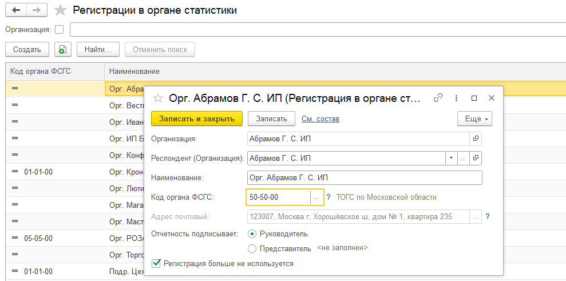The height and width of the screenshot is (281, 566).
Task: Open selection list for Код органа ФСГС
Action: coord(316,197)
